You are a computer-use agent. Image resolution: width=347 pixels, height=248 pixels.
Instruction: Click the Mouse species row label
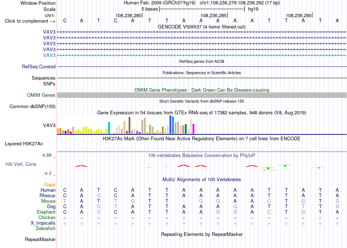(49, 201)
